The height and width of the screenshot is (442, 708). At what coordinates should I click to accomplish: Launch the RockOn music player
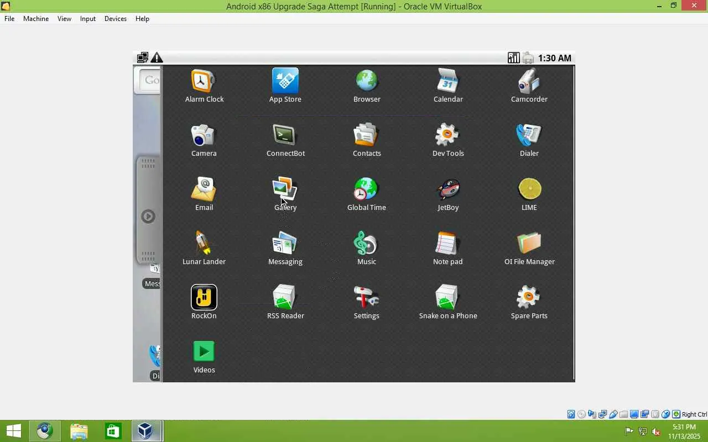204,303
